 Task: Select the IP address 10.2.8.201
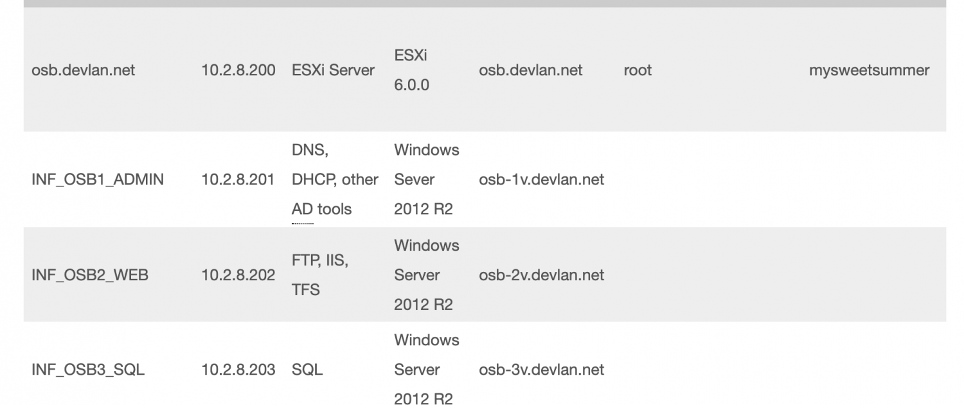pyautogui.click(x=238, y=179)
